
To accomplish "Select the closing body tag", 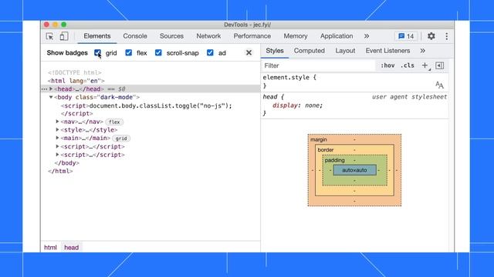I will [67, 163].
